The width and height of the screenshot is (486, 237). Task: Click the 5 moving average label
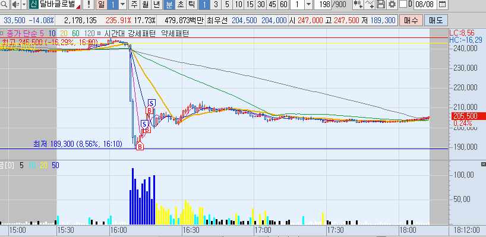[42, 33]
